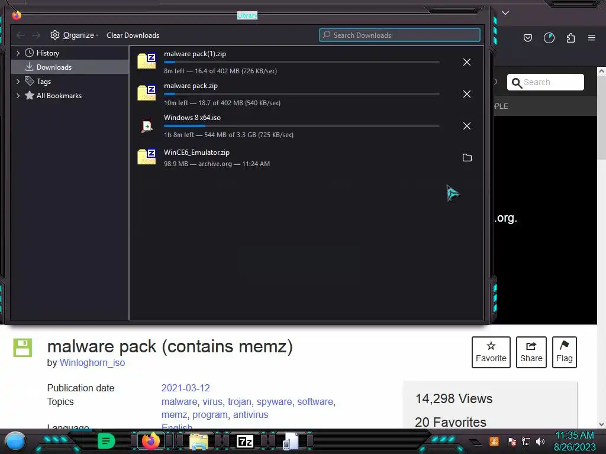This screenshot has height=454, width=606.
Task: Click Windows 8 x64.iso download progress bar
Action: click(x=301, y=126)
